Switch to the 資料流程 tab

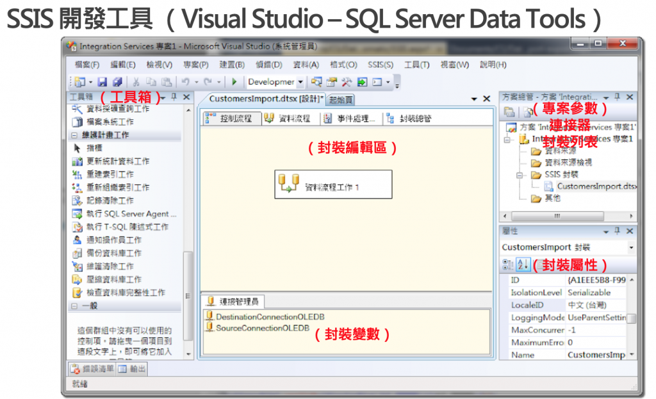[x=288, y=118]
